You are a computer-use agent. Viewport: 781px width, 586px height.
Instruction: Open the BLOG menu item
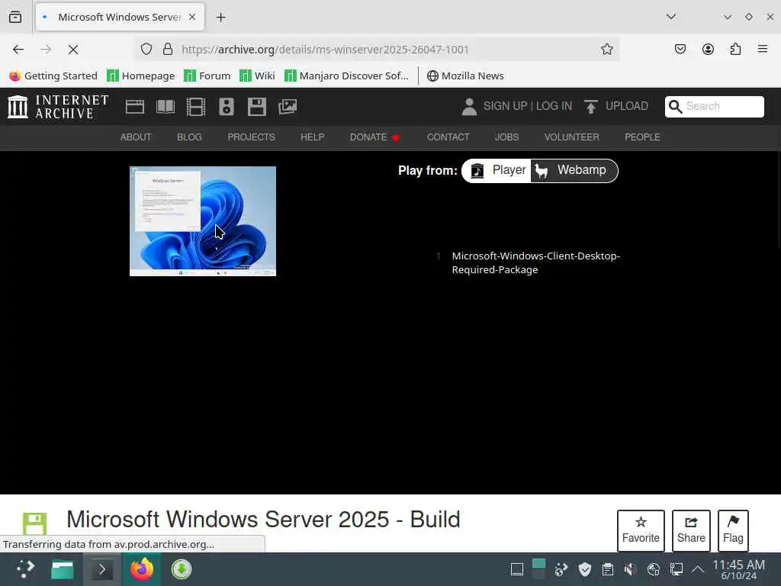click(189, 137)
